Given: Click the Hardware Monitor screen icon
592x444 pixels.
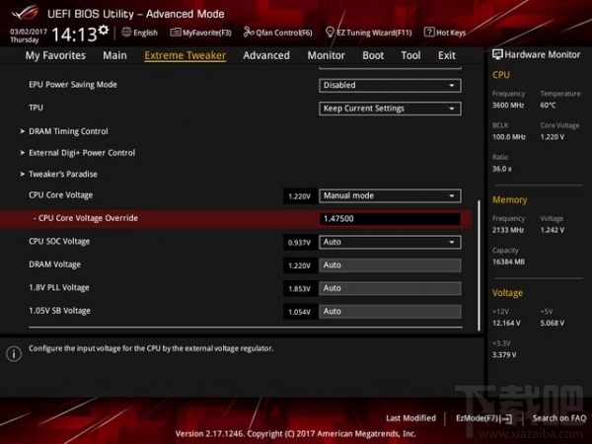Looking at the screenshot, I should click(x=497, y=54).
